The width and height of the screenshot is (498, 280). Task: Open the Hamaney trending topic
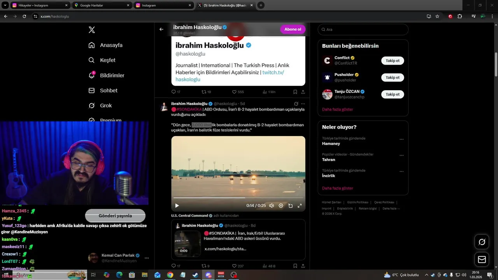pyautogui.click(x=331, y=143)
